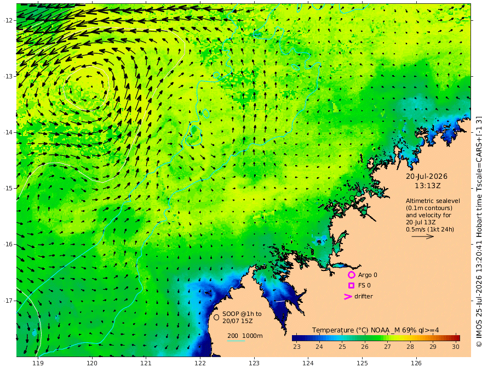Click the '20-Jul 13Z' caption line

[x=421, y=222]
